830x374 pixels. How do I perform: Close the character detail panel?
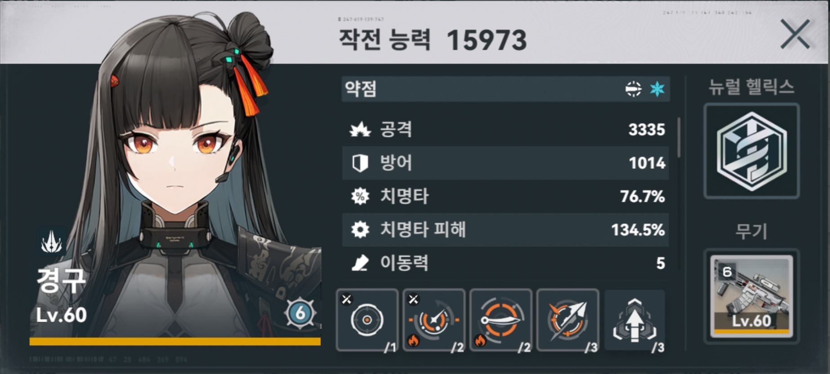[795, 34]
